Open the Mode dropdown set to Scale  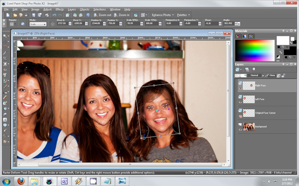click(38, 24)
